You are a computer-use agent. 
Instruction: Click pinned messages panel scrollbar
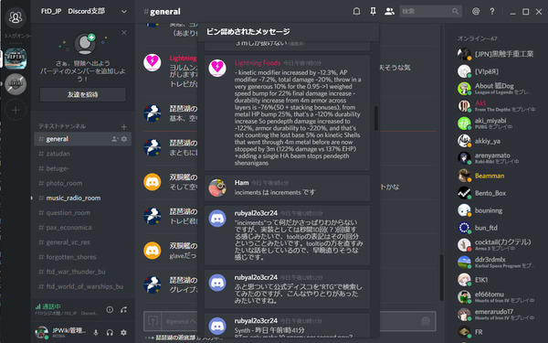(376, 118)
